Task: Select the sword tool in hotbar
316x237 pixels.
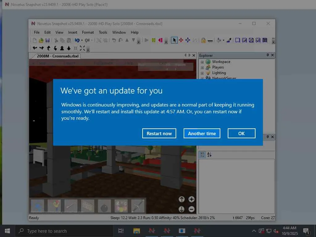Action: pyautogui.click(x=138, y=206)
